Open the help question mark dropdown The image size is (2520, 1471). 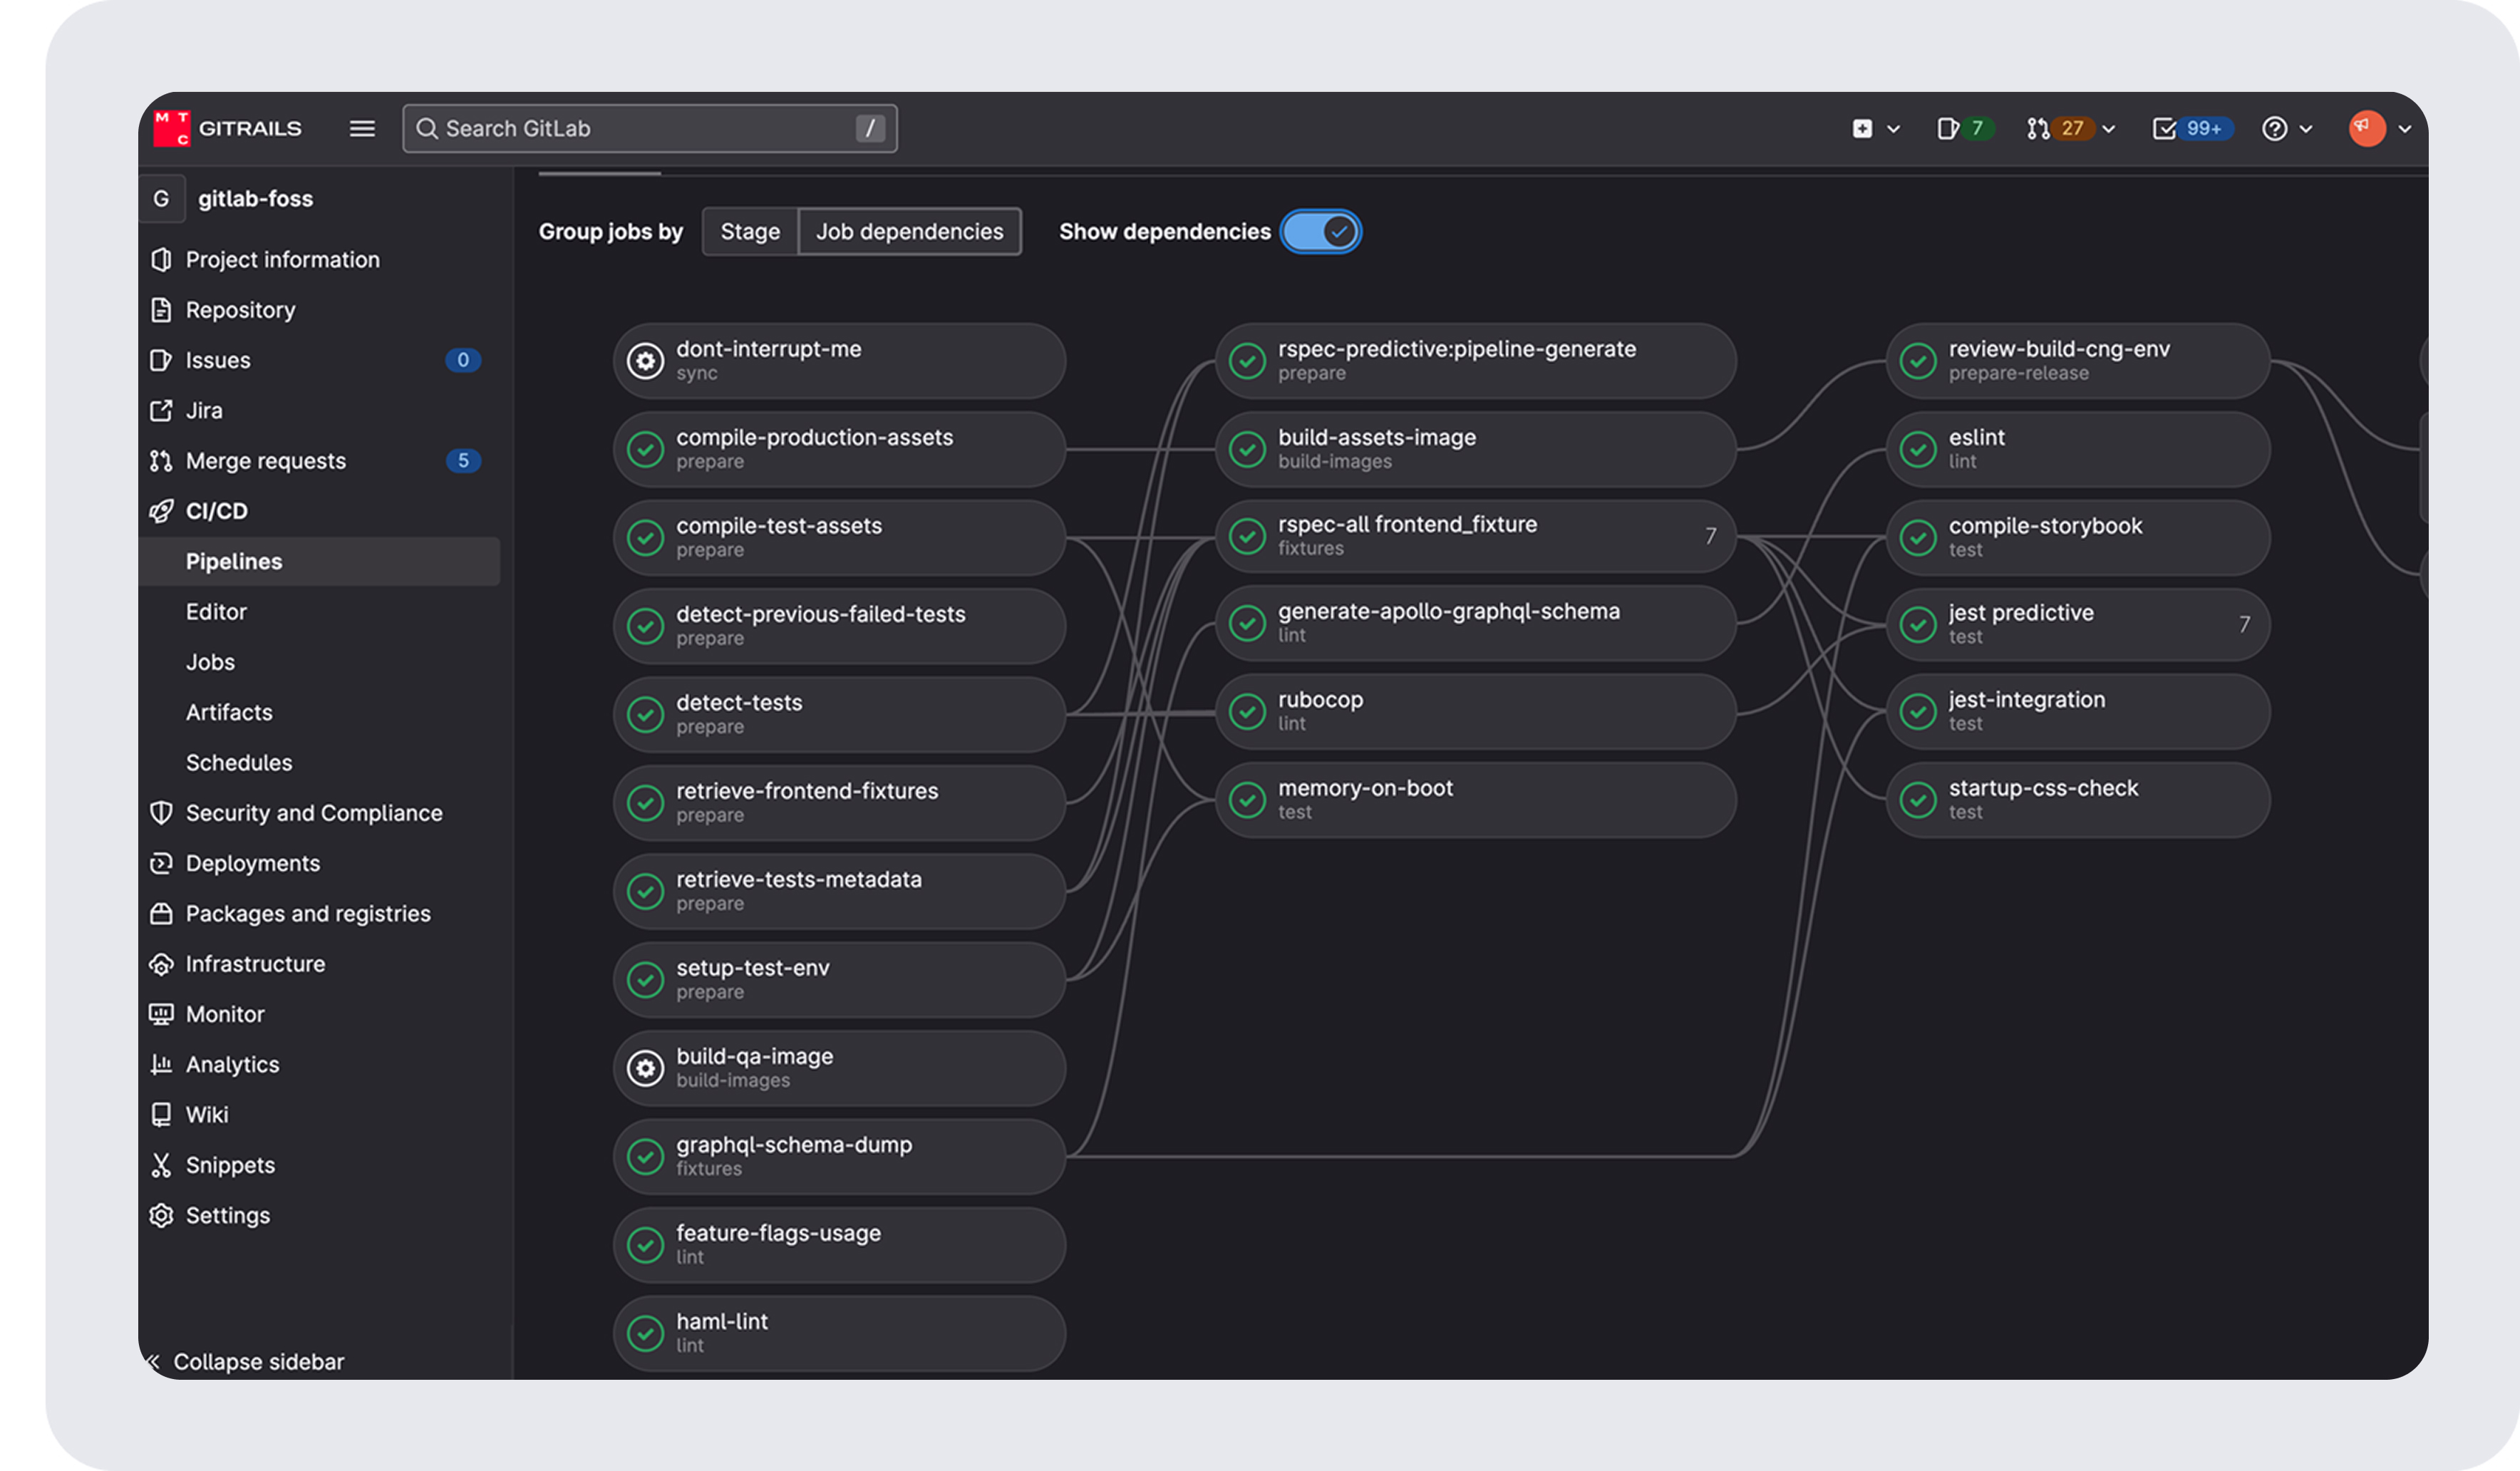click(x=2286, y=128)
